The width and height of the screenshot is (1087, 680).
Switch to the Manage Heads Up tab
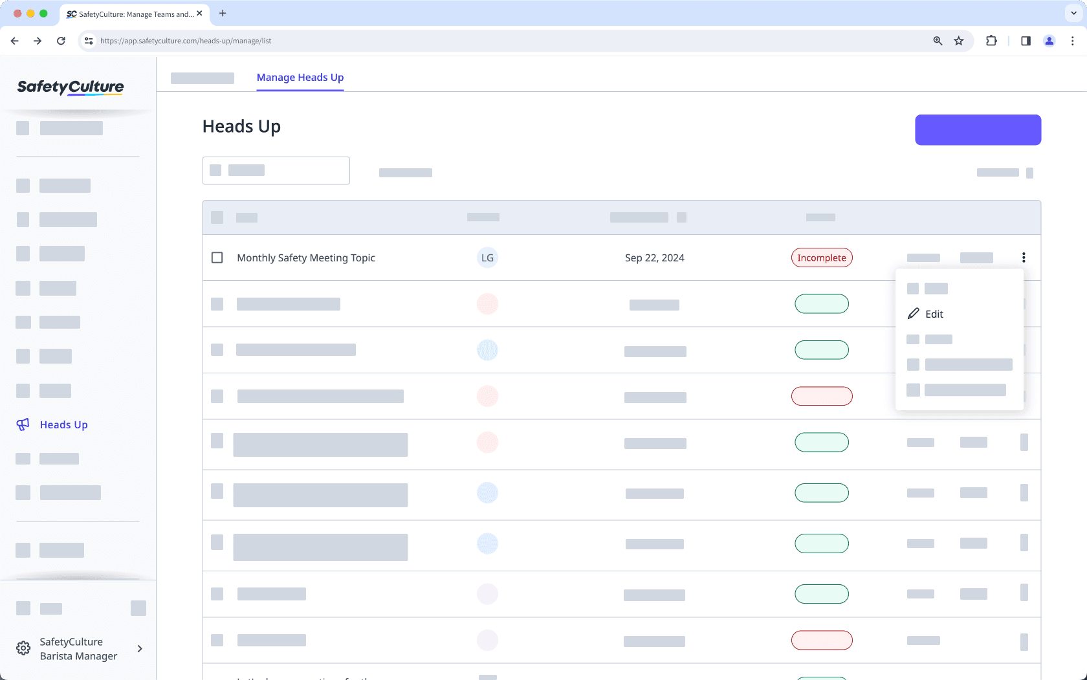[x=300, y=78]
